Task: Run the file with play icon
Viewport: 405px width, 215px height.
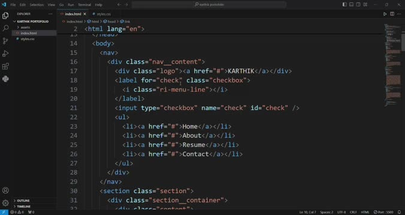Action: pyautogui.click(x=385, y=14)
